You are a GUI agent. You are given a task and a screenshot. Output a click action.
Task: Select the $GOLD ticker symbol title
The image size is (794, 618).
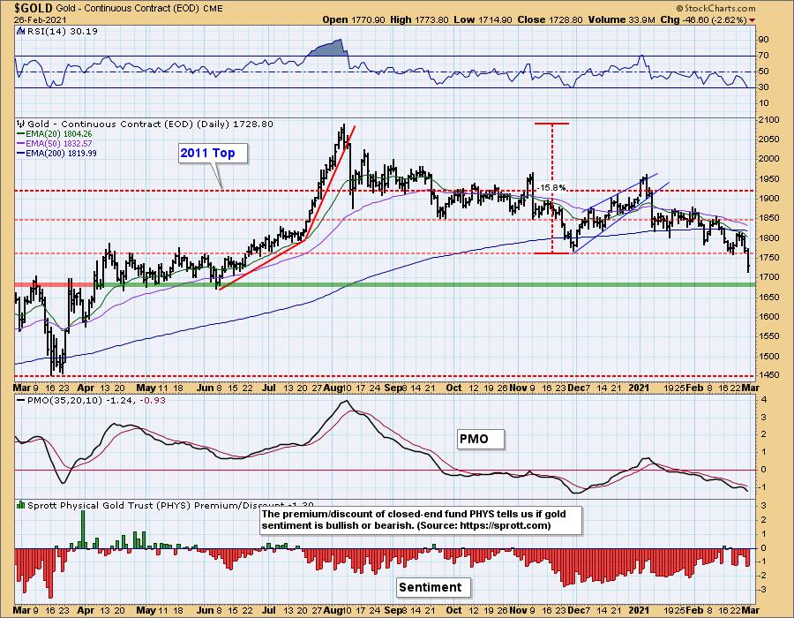34,8
